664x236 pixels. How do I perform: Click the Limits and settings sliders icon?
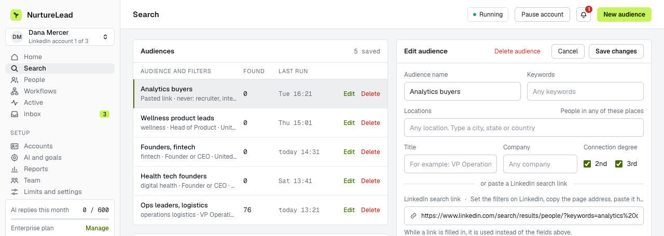15,192
